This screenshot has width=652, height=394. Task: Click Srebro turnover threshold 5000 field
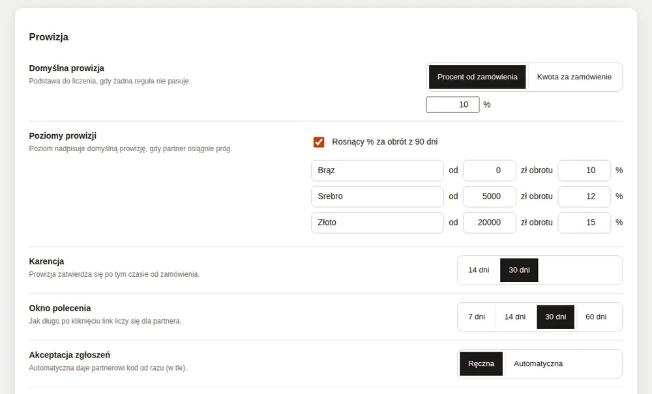point(490,197)
